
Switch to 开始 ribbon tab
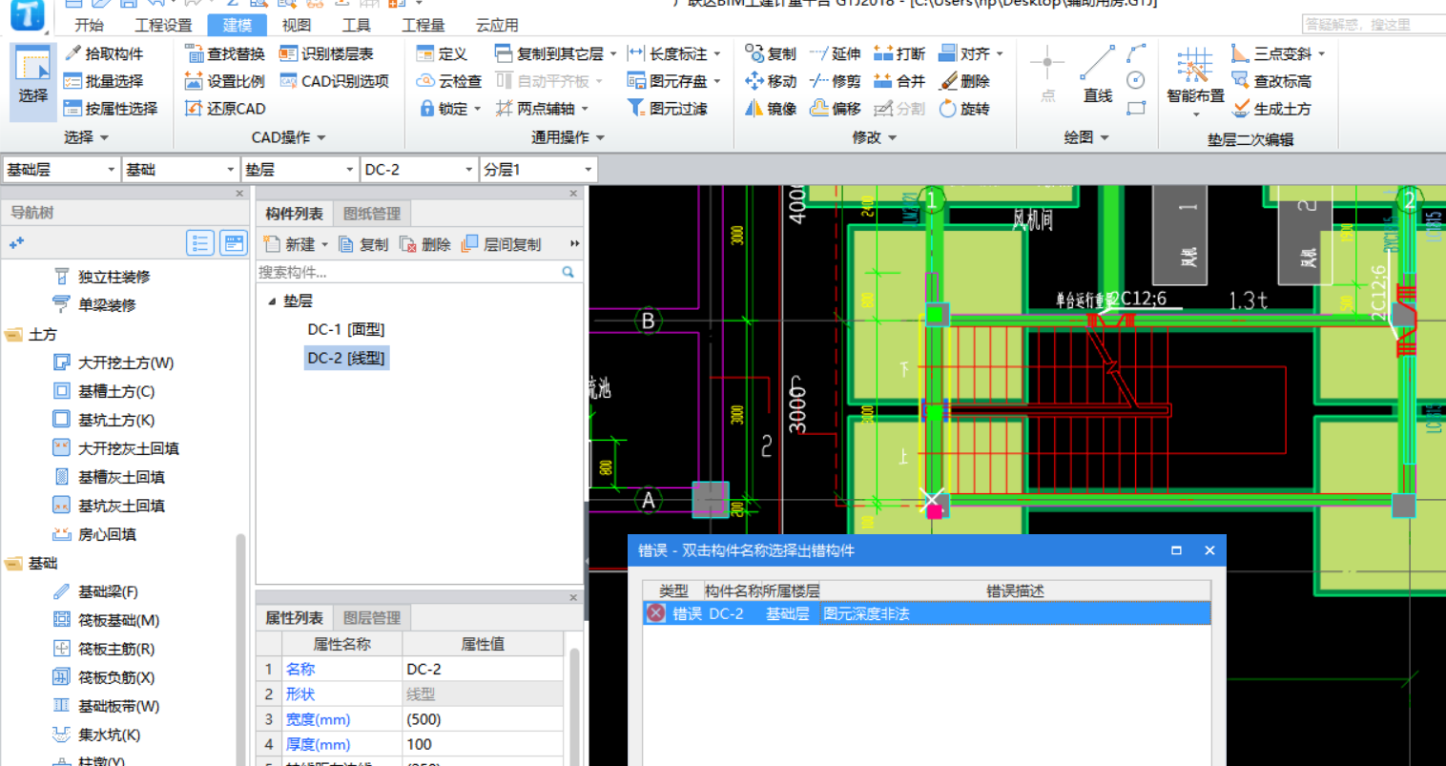click(x=90, y=25)
